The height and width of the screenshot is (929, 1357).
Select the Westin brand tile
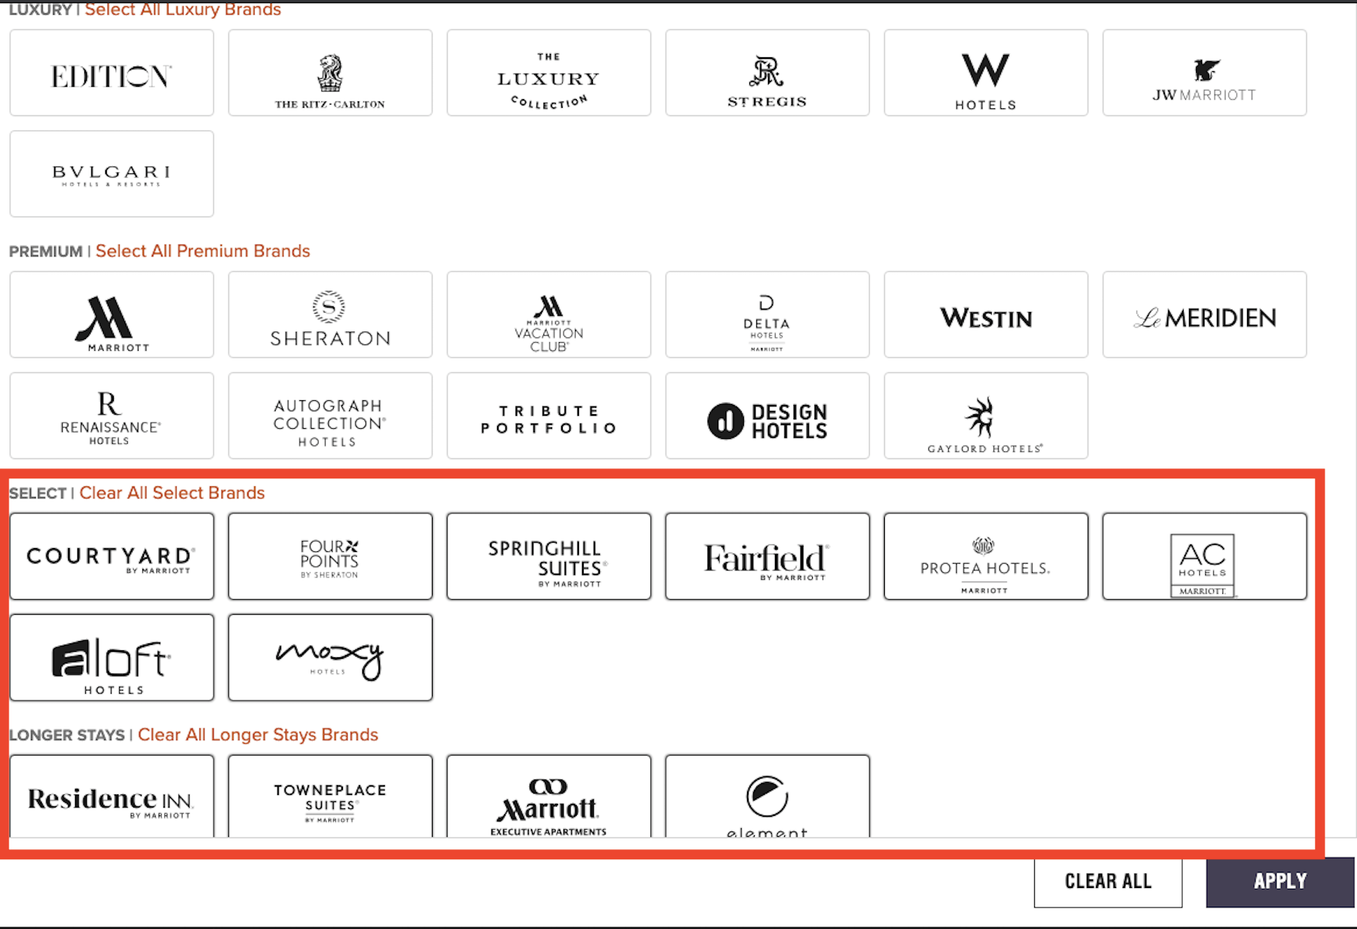tap(985, 314)
